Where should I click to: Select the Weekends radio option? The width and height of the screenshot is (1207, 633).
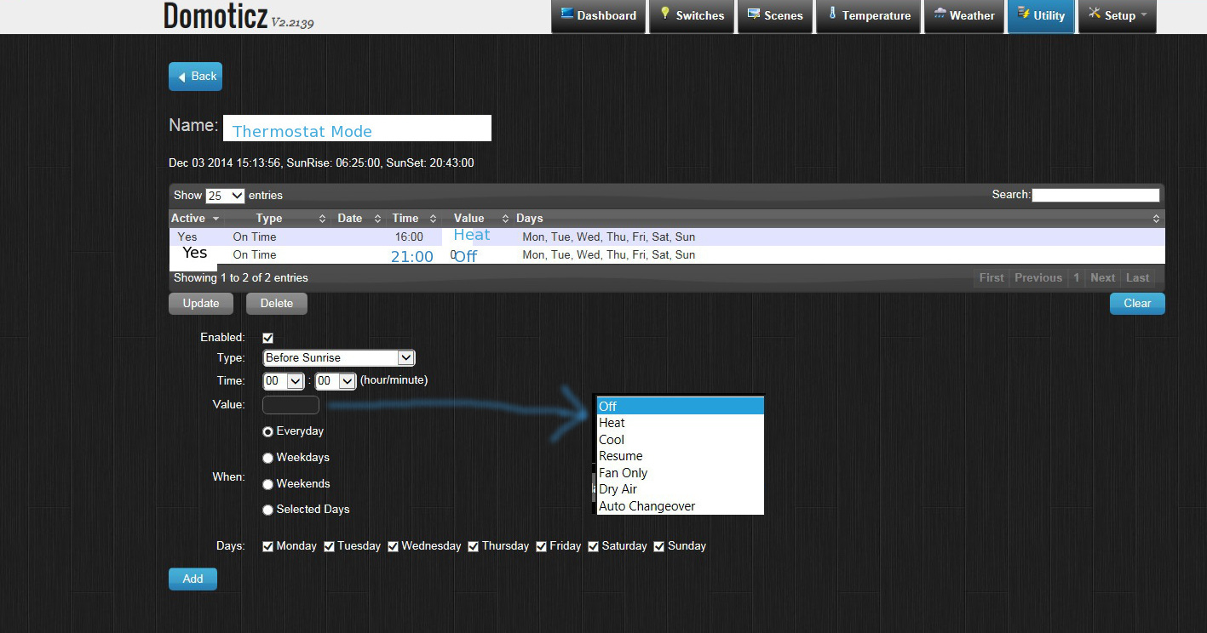click(x=267, y=485)
